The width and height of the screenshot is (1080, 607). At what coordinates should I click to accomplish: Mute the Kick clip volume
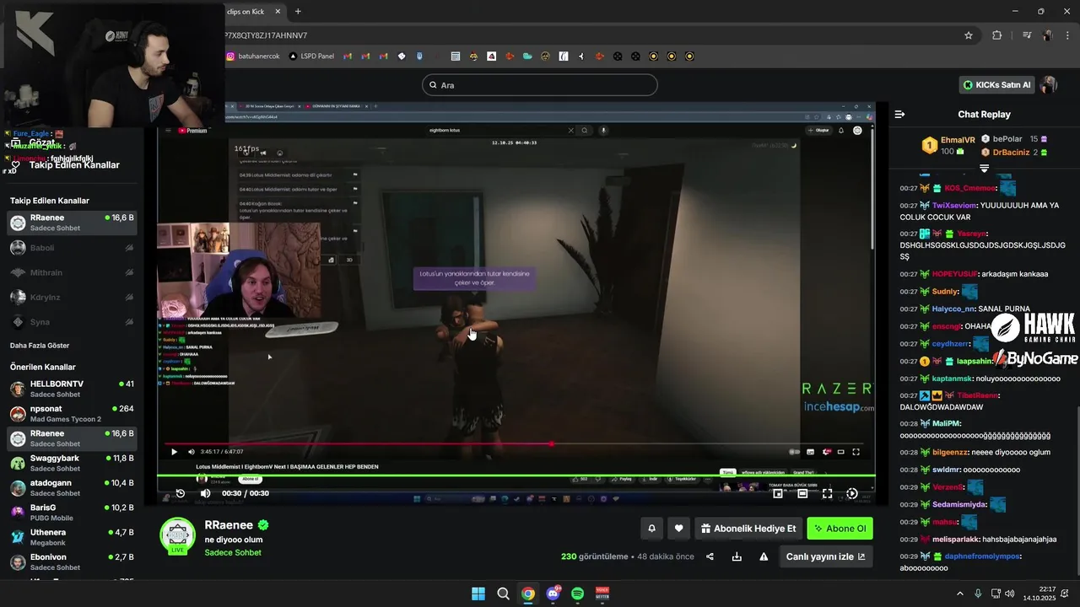coord(205,493)
